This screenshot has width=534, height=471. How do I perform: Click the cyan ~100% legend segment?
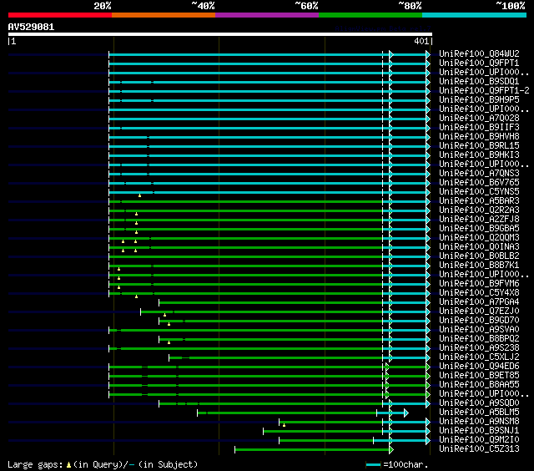pos(475,15)
